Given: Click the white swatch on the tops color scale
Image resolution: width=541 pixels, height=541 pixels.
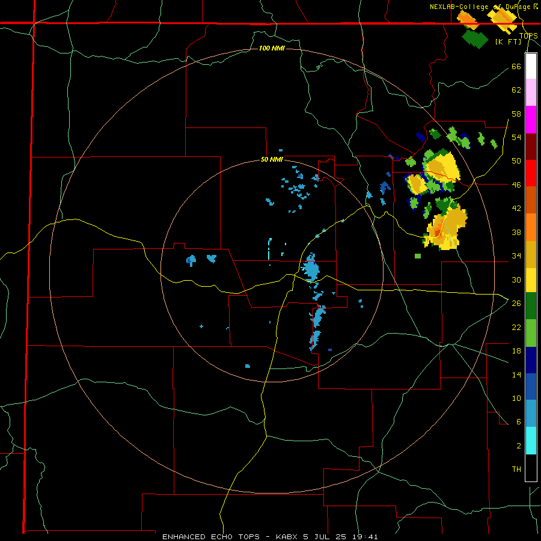Looking at the screenshot, I should (531, 66).
